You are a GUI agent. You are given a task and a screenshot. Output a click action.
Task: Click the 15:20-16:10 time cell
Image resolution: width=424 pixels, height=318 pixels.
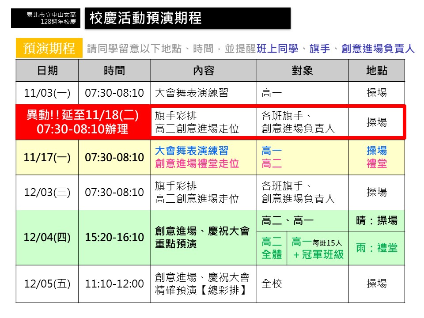click(114, 237)
